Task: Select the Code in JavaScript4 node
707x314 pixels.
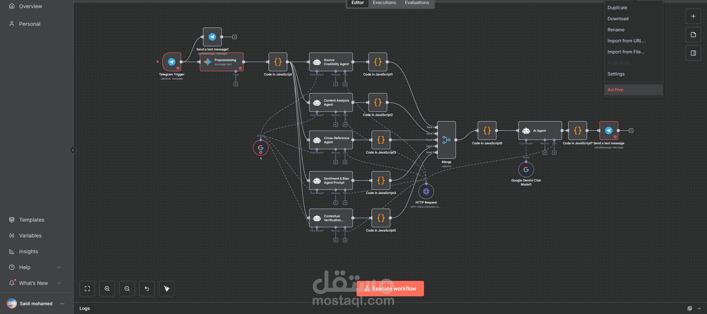Action: (381, 180)
